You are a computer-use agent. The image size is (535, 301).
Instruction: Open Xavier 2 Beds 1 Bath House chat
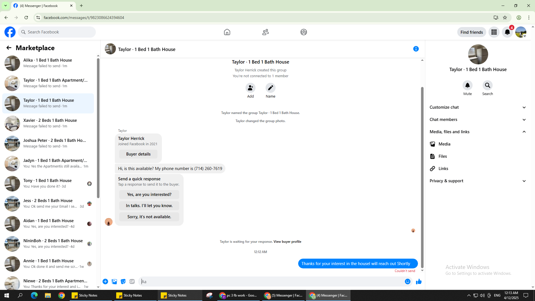tap(48, 123)
